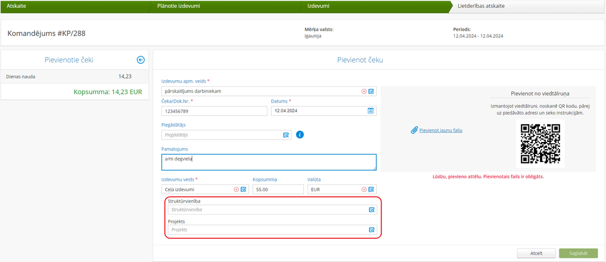Select the Dienas nauda receipt row

[x=75, y=76]
